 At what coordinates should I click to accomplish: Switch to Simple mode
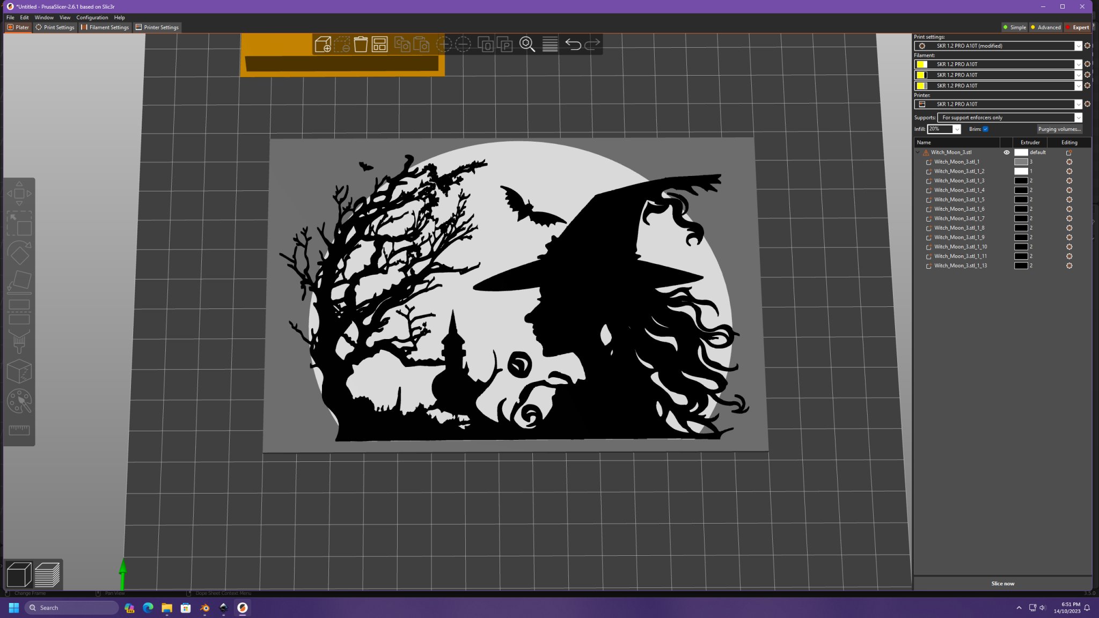coord(1014,27)
